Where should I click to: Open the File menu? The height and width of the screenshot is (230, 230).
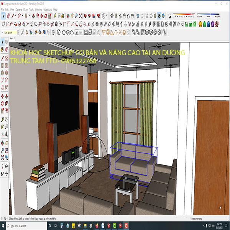(2, 10)
